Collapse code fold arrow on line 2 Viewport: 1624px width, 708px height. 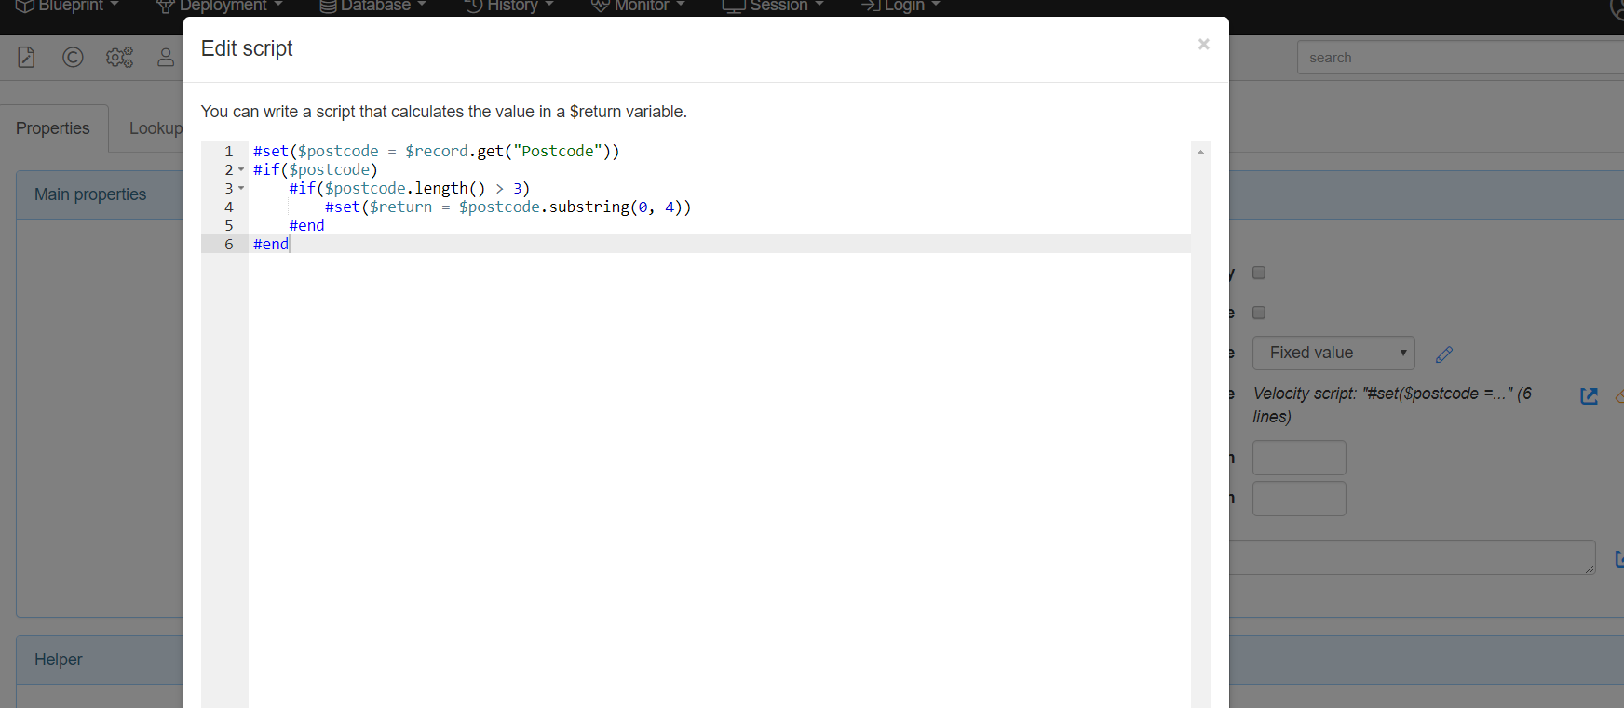coord(241,170)
